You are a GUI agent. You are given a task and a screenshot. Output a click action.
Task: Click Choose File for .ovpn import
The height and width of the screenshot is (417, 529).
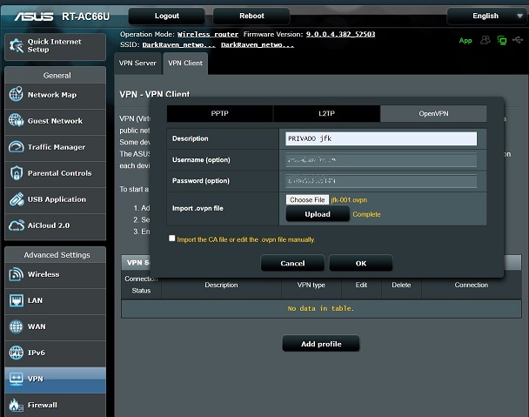(307, 200)
